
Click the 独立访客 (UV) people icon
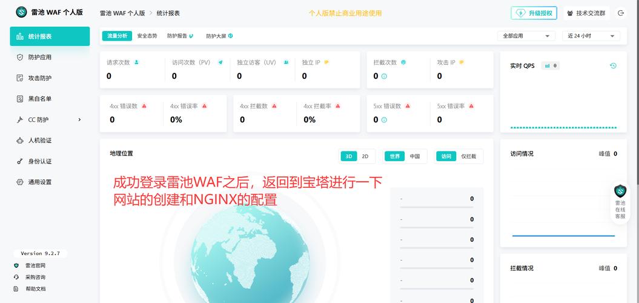click(286, 62)
